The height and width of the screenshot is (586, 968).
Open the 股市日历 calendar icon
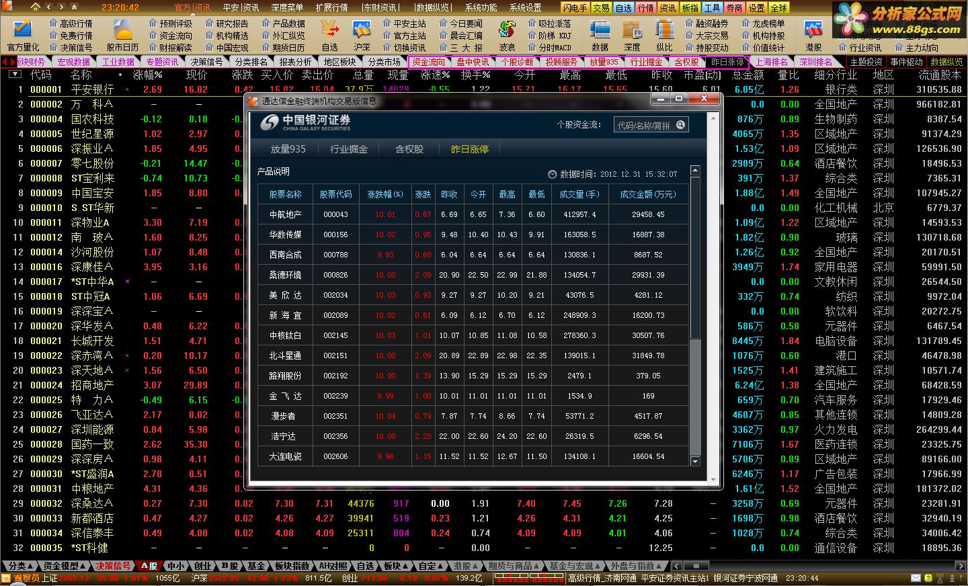[x=122, y=36]
